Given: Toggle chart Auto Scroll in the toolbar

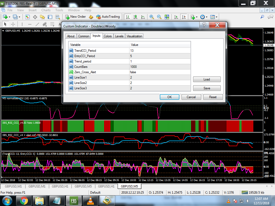Looking at the screenshot, I should pyautogui.click(x=176, y=17).
